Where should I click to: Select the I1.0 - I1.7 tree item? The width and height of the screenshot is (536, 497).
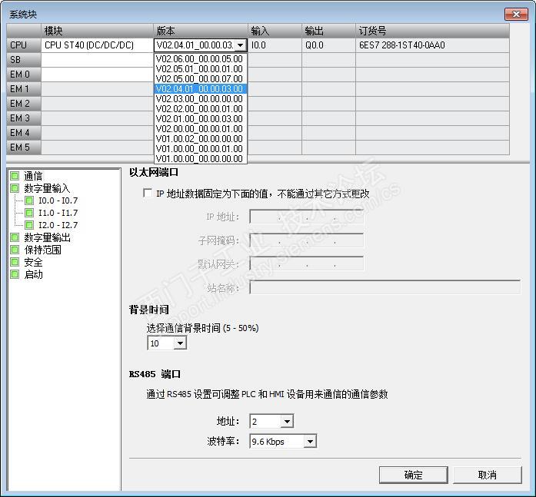coord(58,213)
